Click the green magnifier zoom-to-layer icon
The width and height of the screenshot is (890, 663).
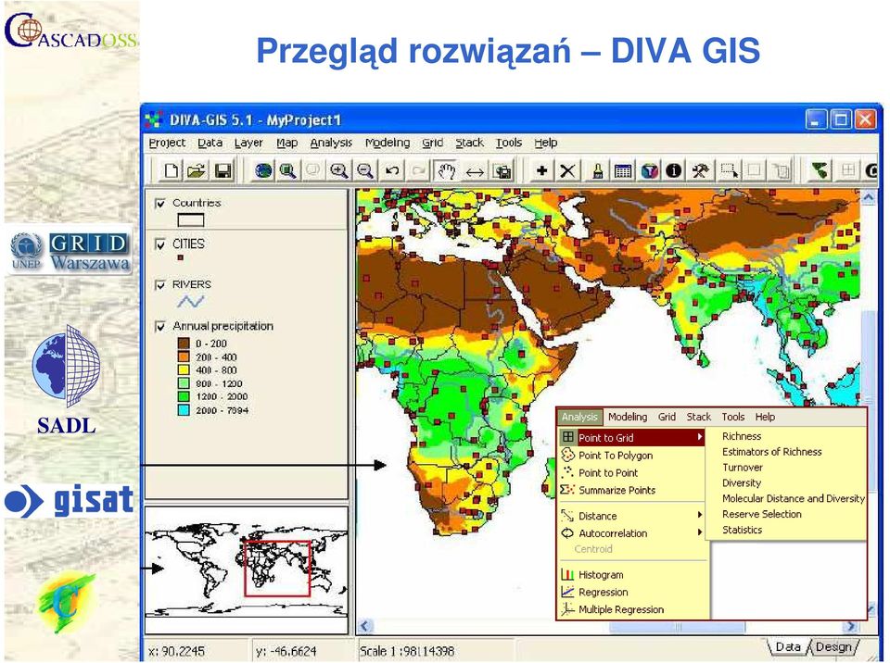coord(287,170)
